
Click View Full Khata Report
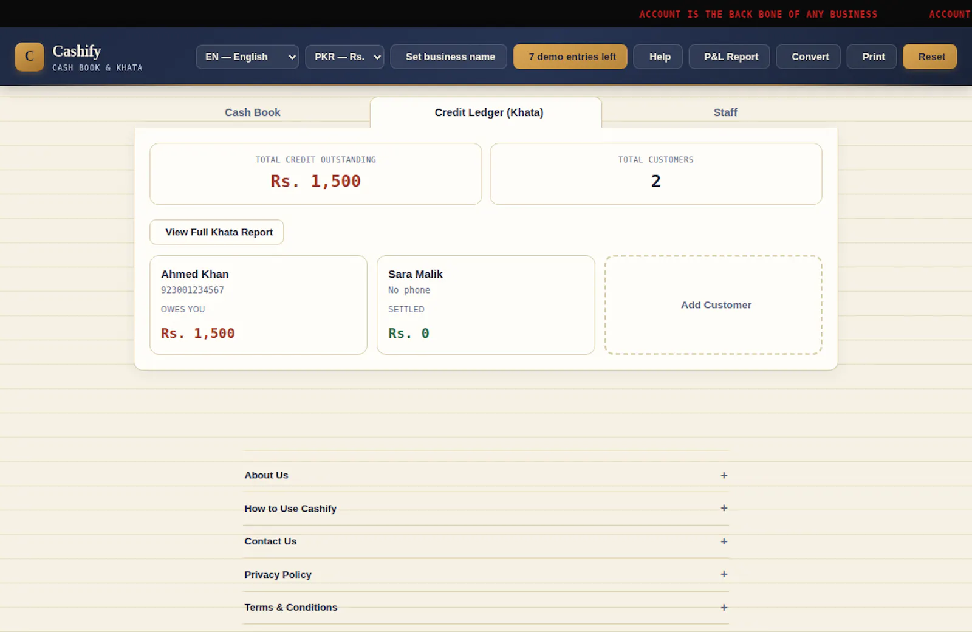tap(217, 232)
